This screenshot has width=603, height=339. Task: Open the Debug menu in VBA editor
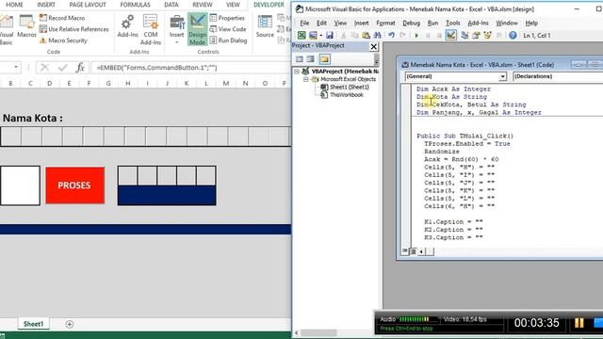pyautogui.click(x=411, y=23)
